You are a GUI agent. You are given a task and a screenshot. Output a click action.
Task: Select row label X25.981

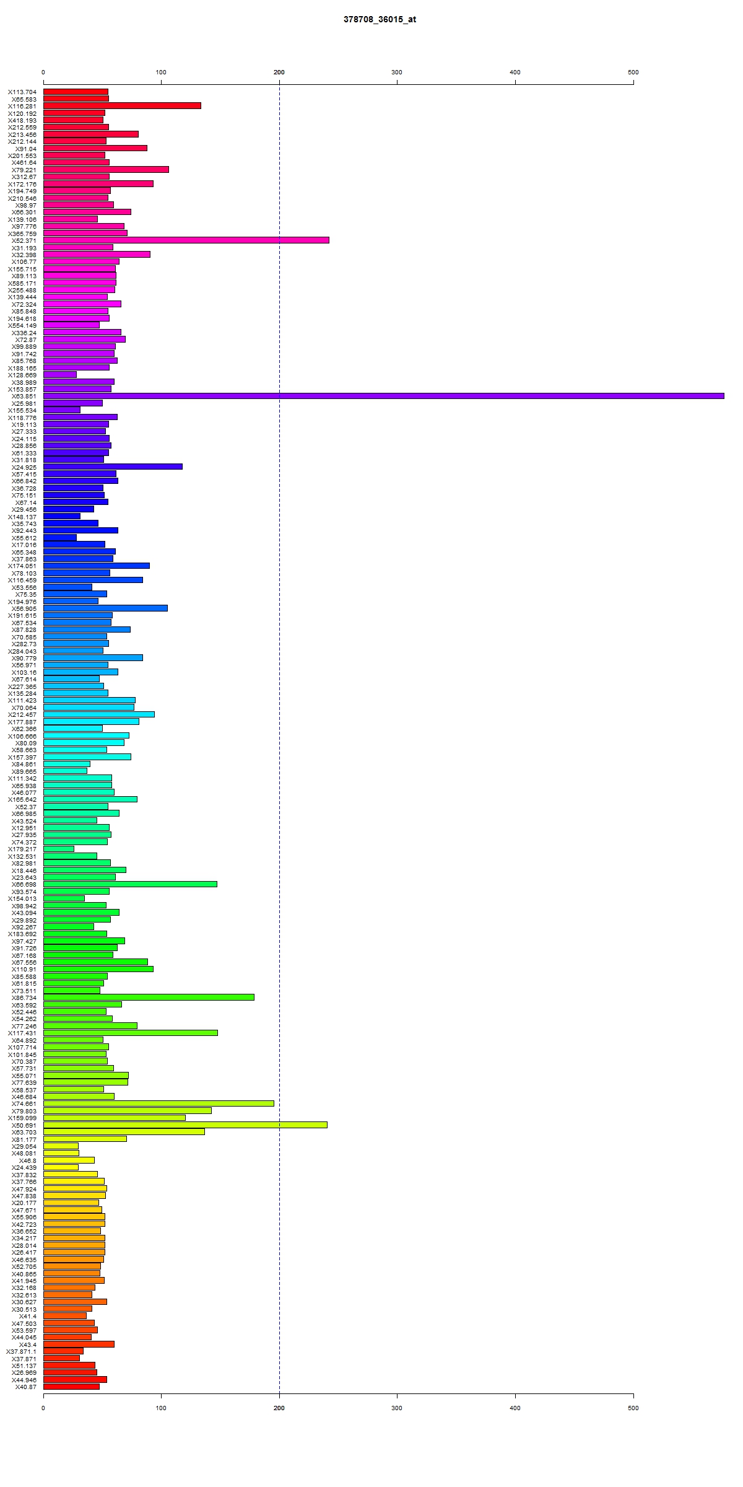(24, 403)
